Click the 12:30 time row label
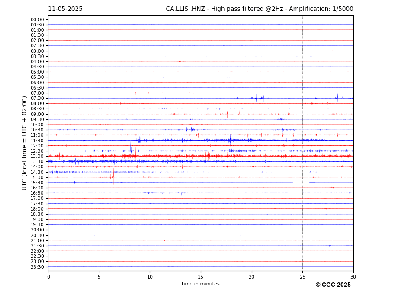 pyautogui.click(x=37, y=151)
